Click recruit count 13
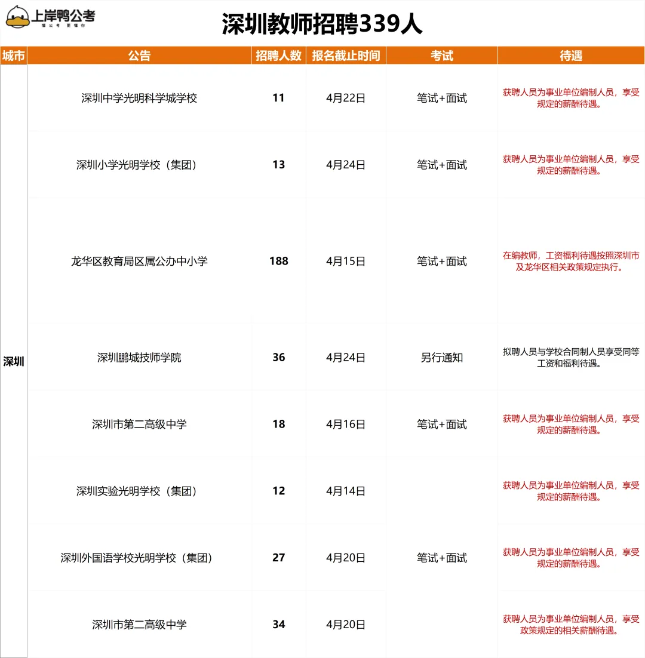645x658 pixels. [279, 165]
